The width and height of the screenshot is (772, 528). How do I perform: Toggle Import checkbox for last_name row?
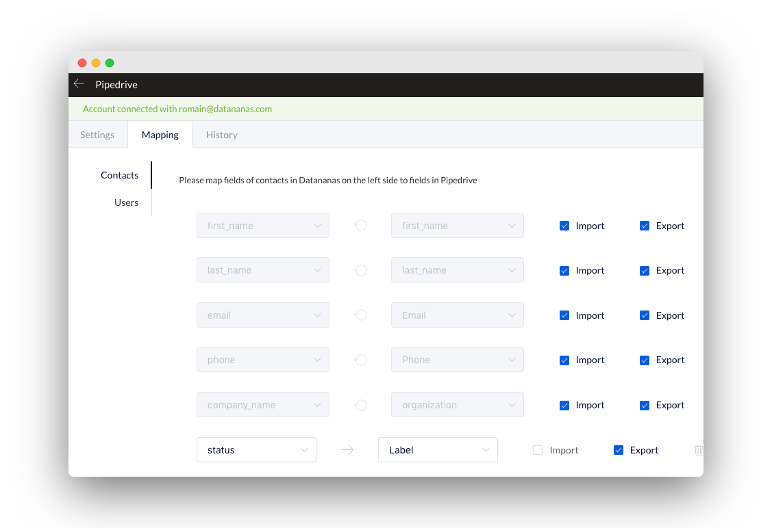(x=564, y=270)
